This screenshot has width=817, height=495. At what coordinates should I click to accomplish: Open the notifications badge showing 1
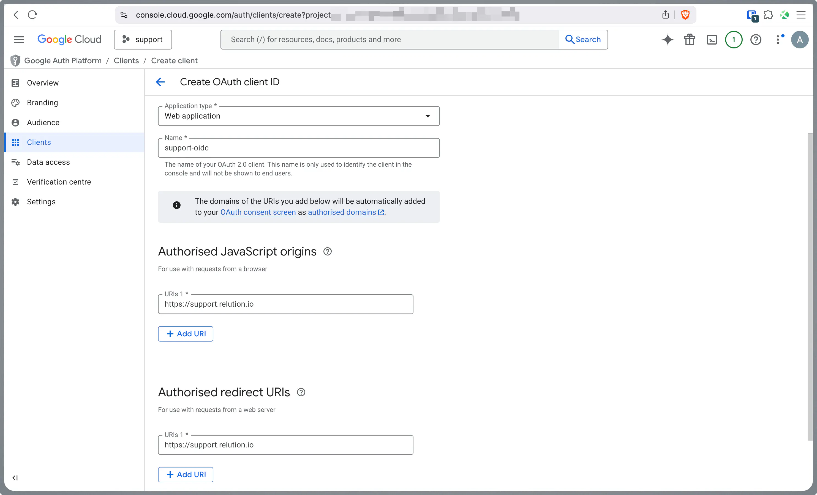pos(733,39)
